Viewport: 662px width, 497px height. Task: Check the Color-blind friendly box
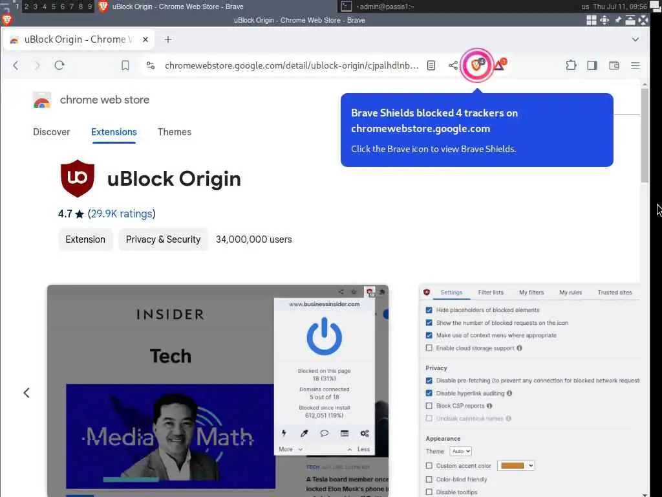pos(429,480)
